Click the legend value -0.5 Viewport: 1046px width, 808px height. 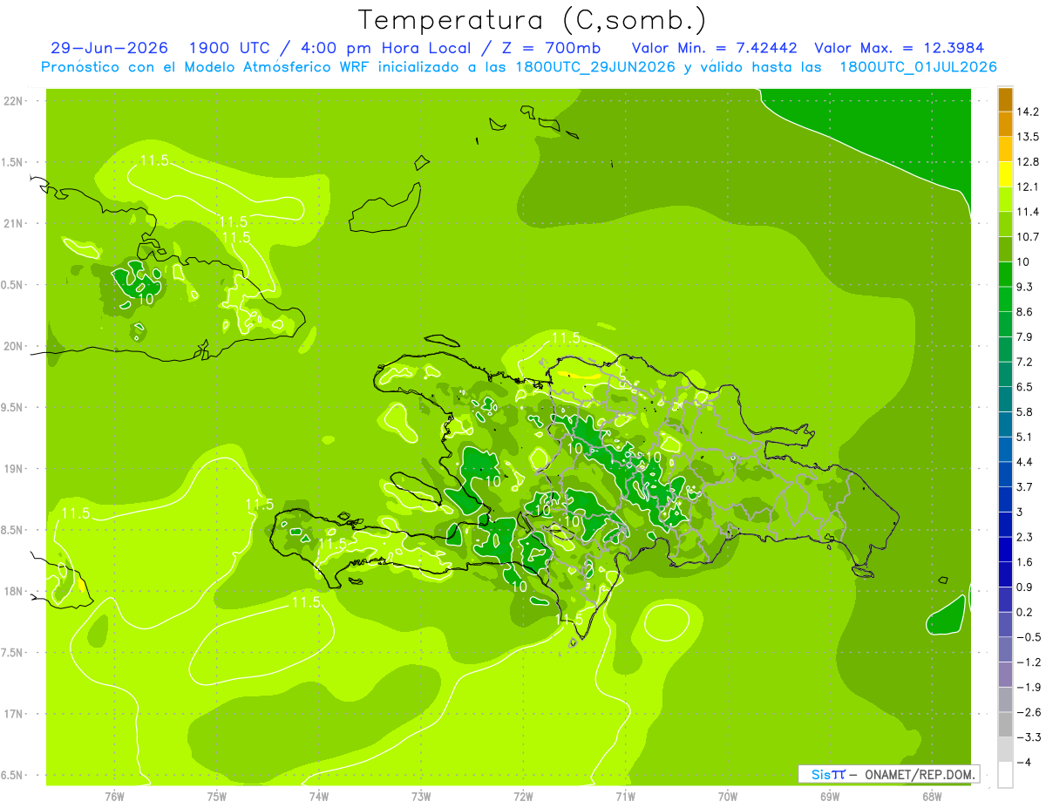1028,637
